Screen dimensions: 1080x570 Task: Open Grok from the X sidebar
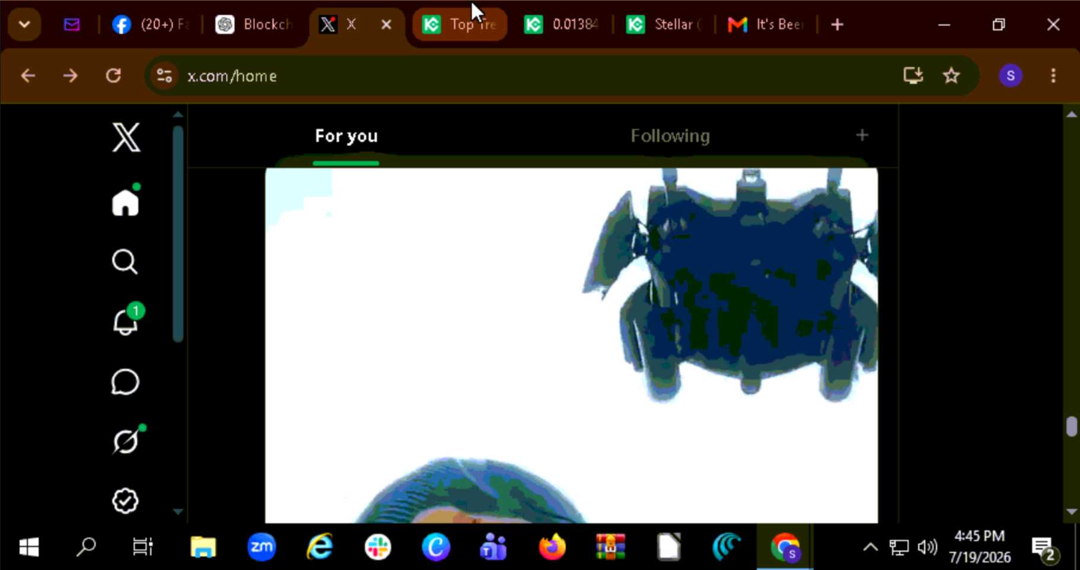click(x=126, y=441)
